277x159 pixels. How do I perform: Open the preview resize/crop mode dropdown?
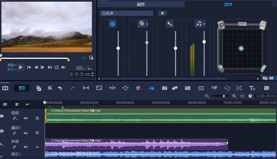click(89, 68)
